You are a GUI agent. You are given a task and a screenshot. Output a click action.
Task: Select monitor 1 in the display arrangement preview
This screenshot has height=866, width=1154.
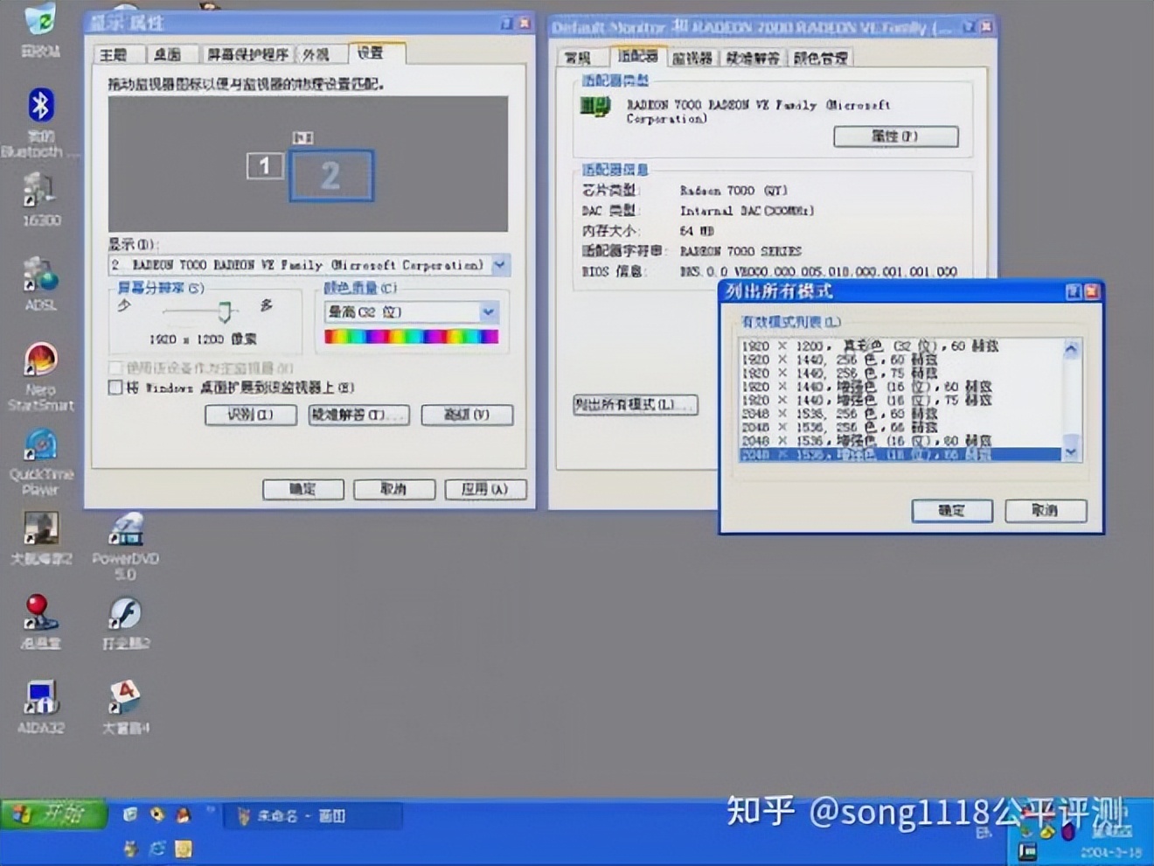pyautogui.click(x=264, y=166)
